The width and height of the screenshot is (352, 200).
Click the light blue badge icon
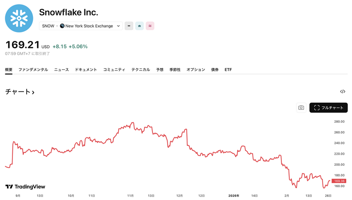(140, 26)
